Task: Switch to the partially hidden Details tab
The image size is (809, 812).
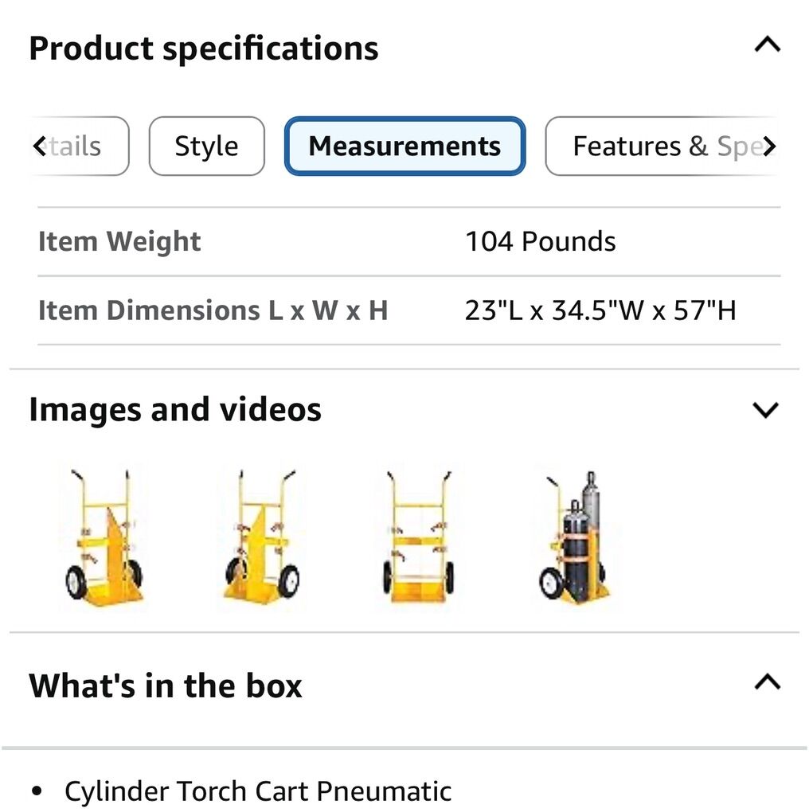Action: tap(79, 146)
